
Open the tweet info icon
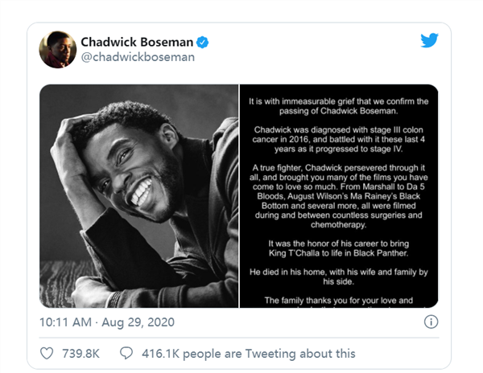(431, 322)
